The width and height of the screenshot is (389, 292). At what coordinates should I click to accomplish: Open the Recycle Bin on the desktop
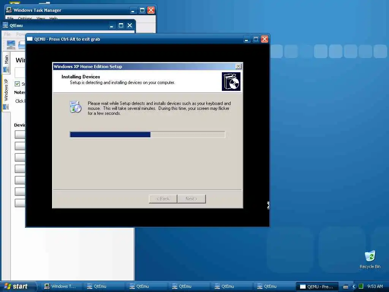pyautogui.click(x=370, y=260)
